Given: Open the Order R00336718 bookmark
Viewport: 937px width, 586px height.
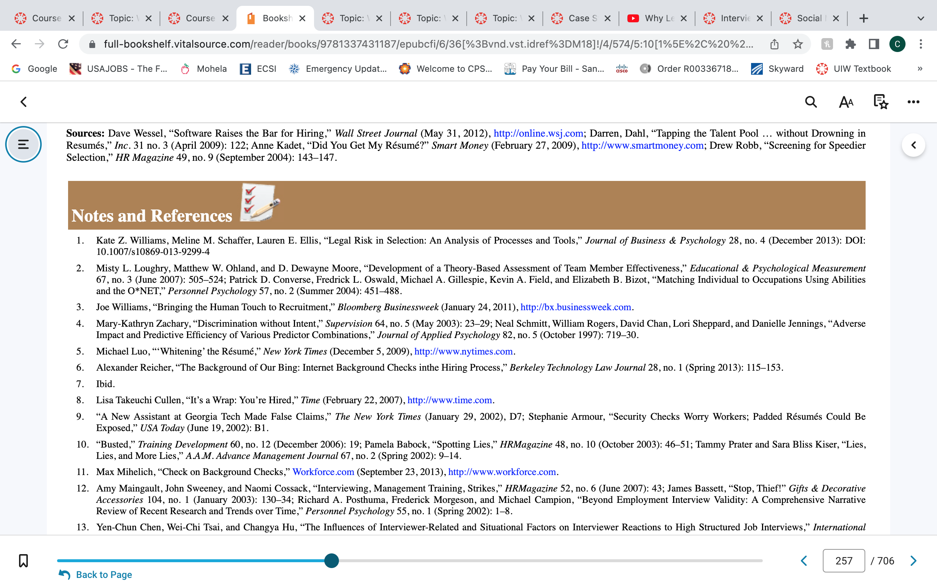Looking at the screenshot, I should pyautogui.click(x=689, y=68).
